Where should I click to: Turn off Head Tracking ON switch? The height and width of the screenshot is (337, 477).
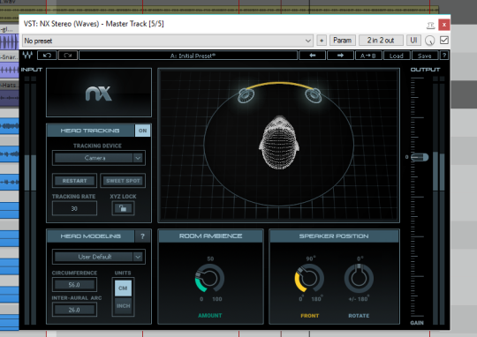142,131
